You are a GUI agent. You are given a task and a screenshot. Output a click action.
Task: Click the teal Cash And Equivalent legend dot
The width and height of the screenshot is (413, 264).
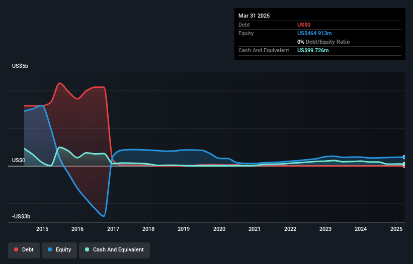pos(87,249)
